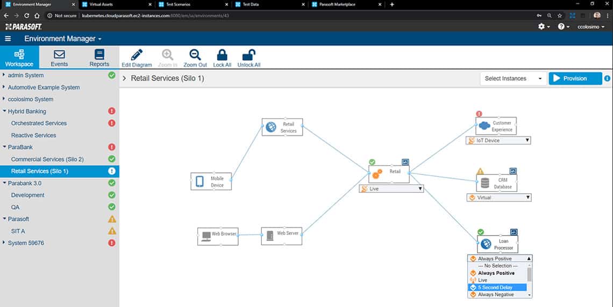The height and width of the screenshot is (307, 613).
Task: Select the Web Server node
Action: pyautogui.click(x=281, y=236)
